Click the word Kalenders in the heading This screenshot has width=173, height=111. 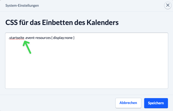click(x=102, y=22)
